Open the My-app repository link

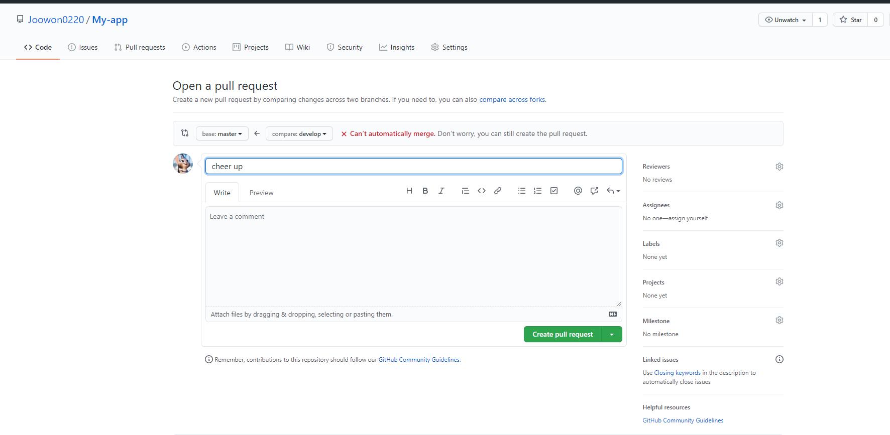coord(110,20)
